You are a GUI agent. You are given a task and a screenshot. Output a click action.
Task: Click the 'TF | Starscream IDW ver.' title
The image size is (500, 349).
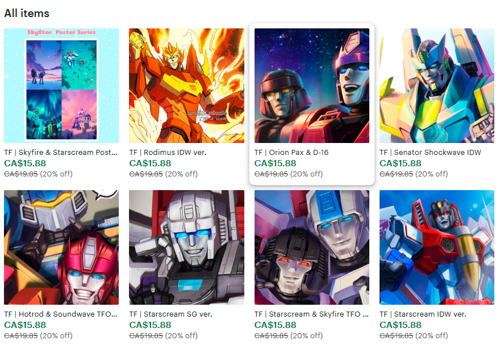(423, 314)
